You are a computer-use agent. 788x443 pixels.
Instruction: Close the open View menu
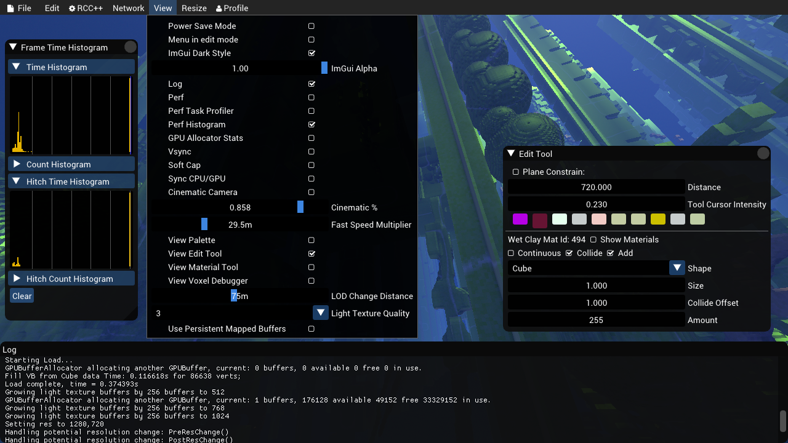(x=163, y=8)
